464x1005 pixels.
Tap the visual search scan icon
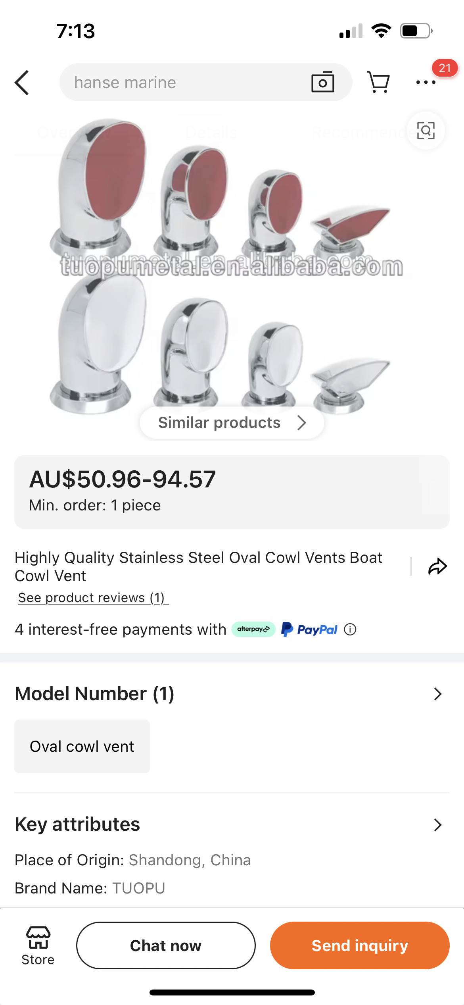[x=426, y=130]
